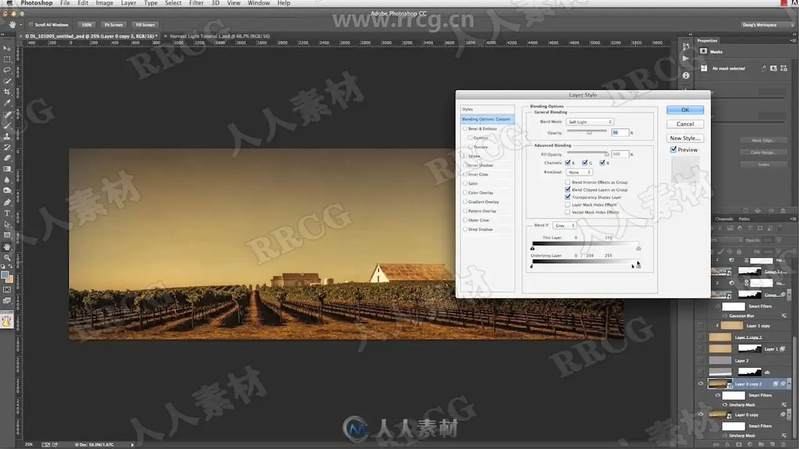The width and height of the screenshot is (799, 449).
Task: Hide the Layer 0 copy 2 layer
Action: (700, 384)
